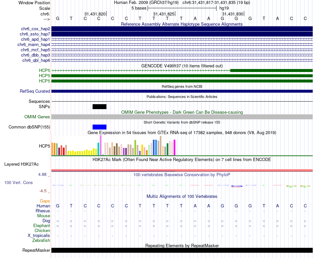
Task: Click the Gaps row label
Action: click(45, 201)
